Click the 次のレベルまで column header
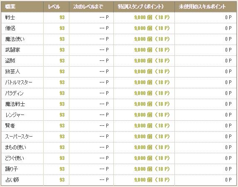238x187 pixels. (88, 7)
